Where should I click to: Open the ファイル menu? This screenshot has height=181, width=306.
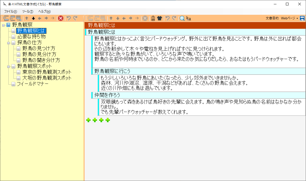pos(10,12)
